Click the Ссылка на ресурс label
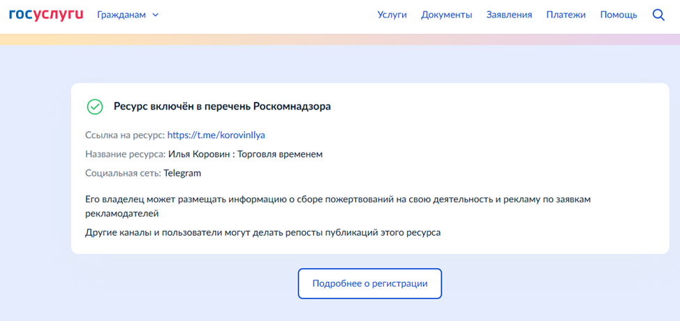Viewport: 680px width, 321px height. point(126,135)
